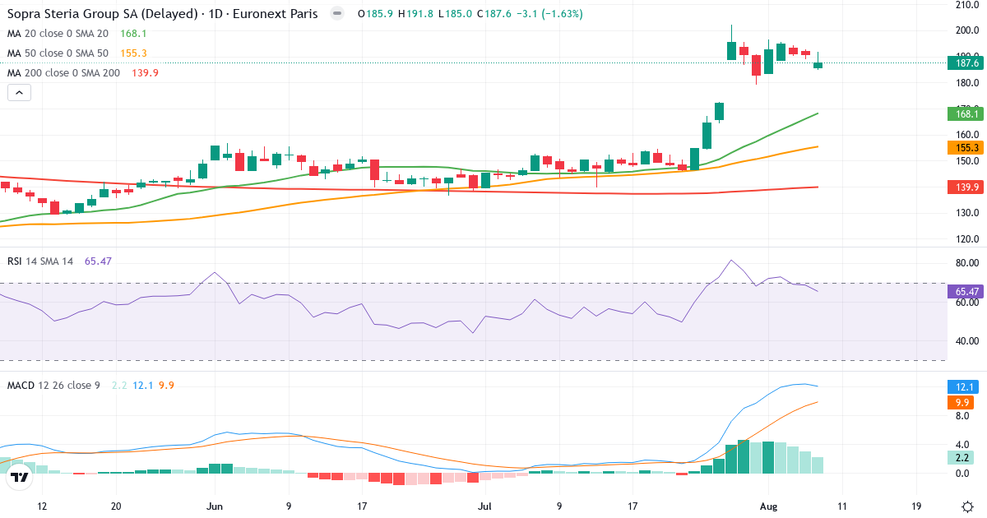Click the 160.00 price axis tick
Image resolution: width=987 pixels, height=518 pixels.
point(966,135)
